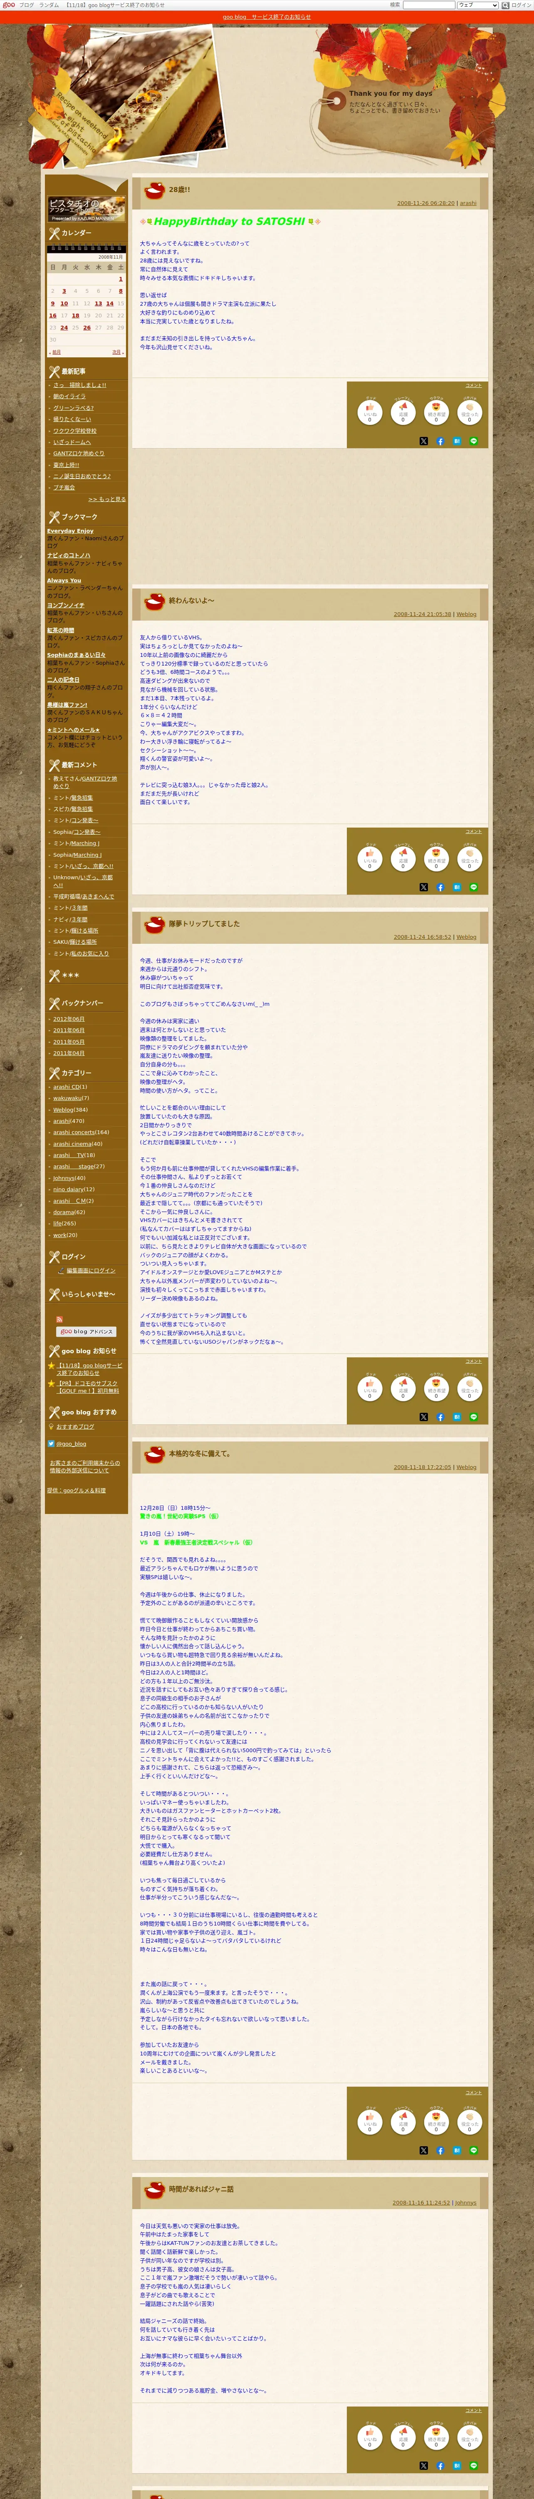Screen dimensions: 534x2499
Task: Open the VS嵐 新春最強王者決定戦スペシャル green link
Action: (196, 1542)
